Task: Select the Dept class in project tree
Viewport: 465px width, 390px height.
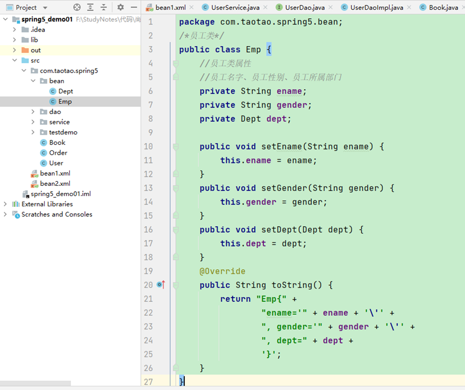Action: (66, 91)
